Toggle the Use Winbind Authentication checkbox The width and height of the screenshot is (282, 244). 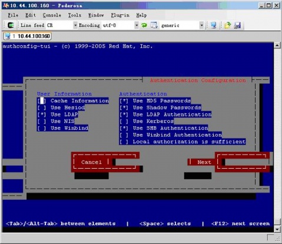[124, 135]
